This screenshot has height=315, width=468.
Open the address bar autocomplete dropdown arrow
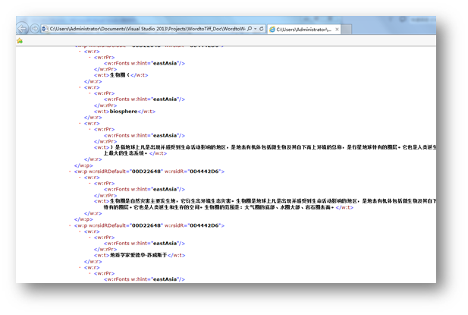256,29
